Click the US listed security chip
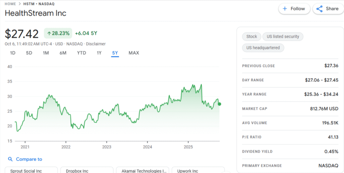This screenshot has width=344, height=173. pos(283,36)
